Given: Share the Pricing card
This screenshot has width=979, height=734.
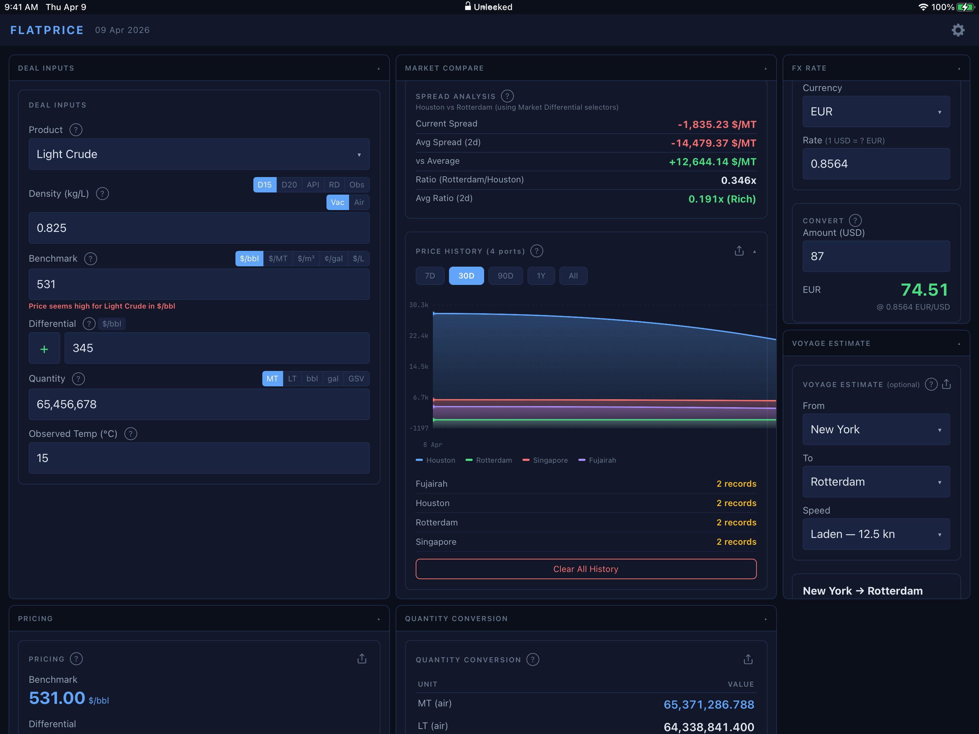Looking at the screenshot, I should pyautogui.click(x=362, y=659).
